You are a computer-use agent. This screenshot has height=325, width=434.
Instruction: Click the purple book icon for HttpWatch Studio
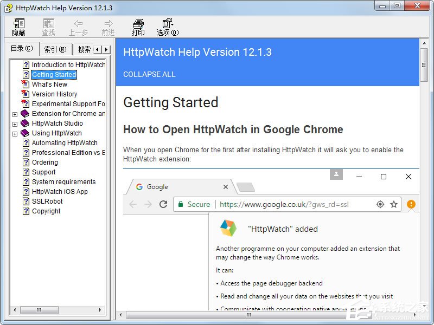tap(25, 123)
